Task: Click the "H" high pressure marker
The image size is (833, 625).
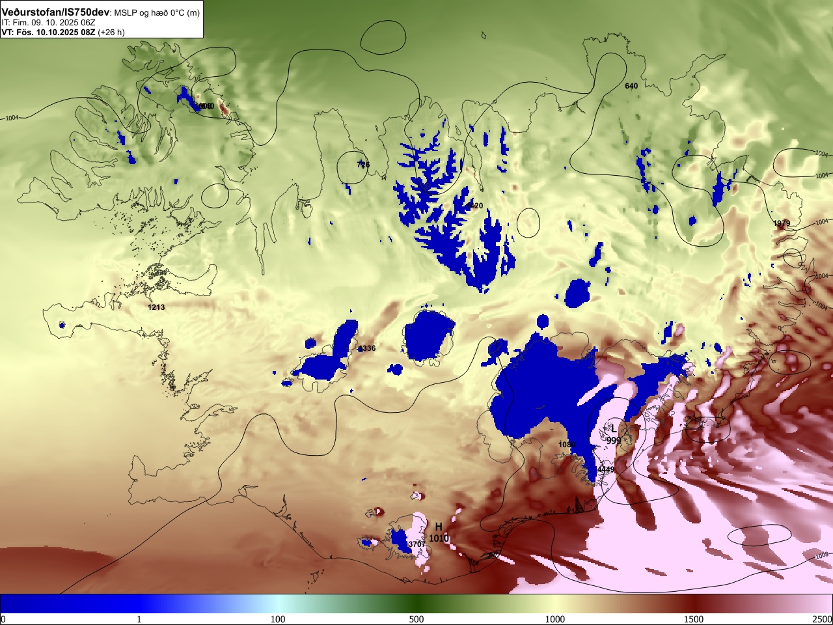Action: pyautogui.click(x=439, y=527)
